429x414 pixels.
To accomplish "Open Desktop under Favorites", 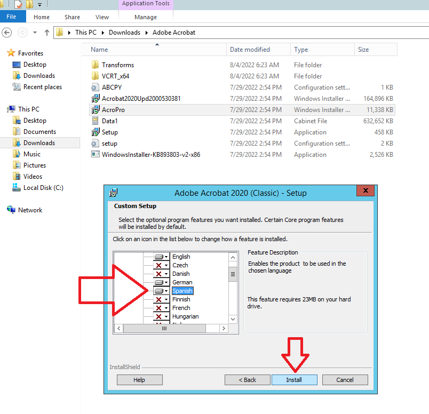I will coord(35,65).
